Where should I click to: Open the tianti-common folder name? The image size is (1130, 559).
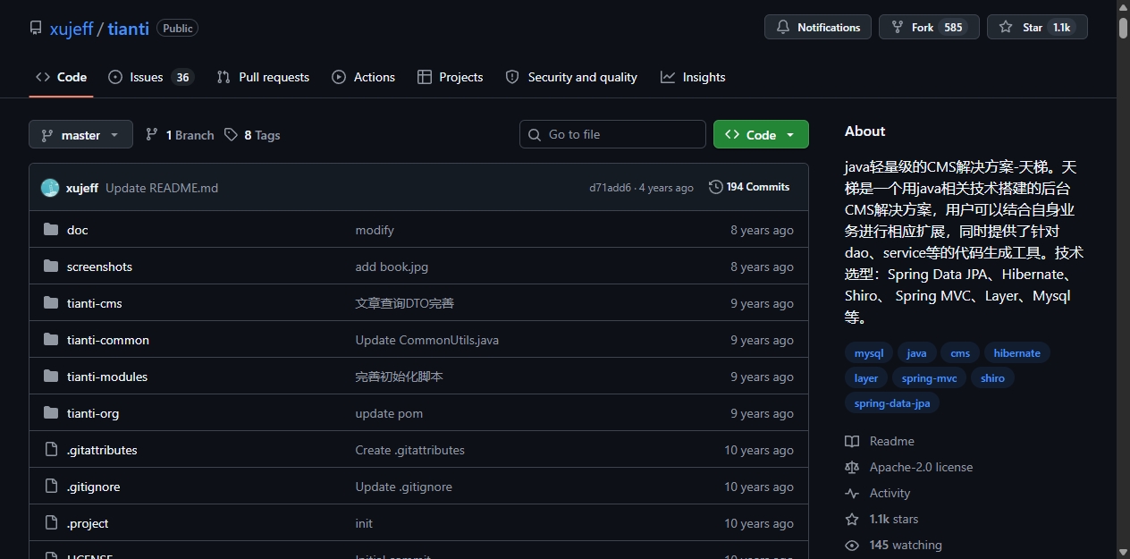tap(108, 340)
